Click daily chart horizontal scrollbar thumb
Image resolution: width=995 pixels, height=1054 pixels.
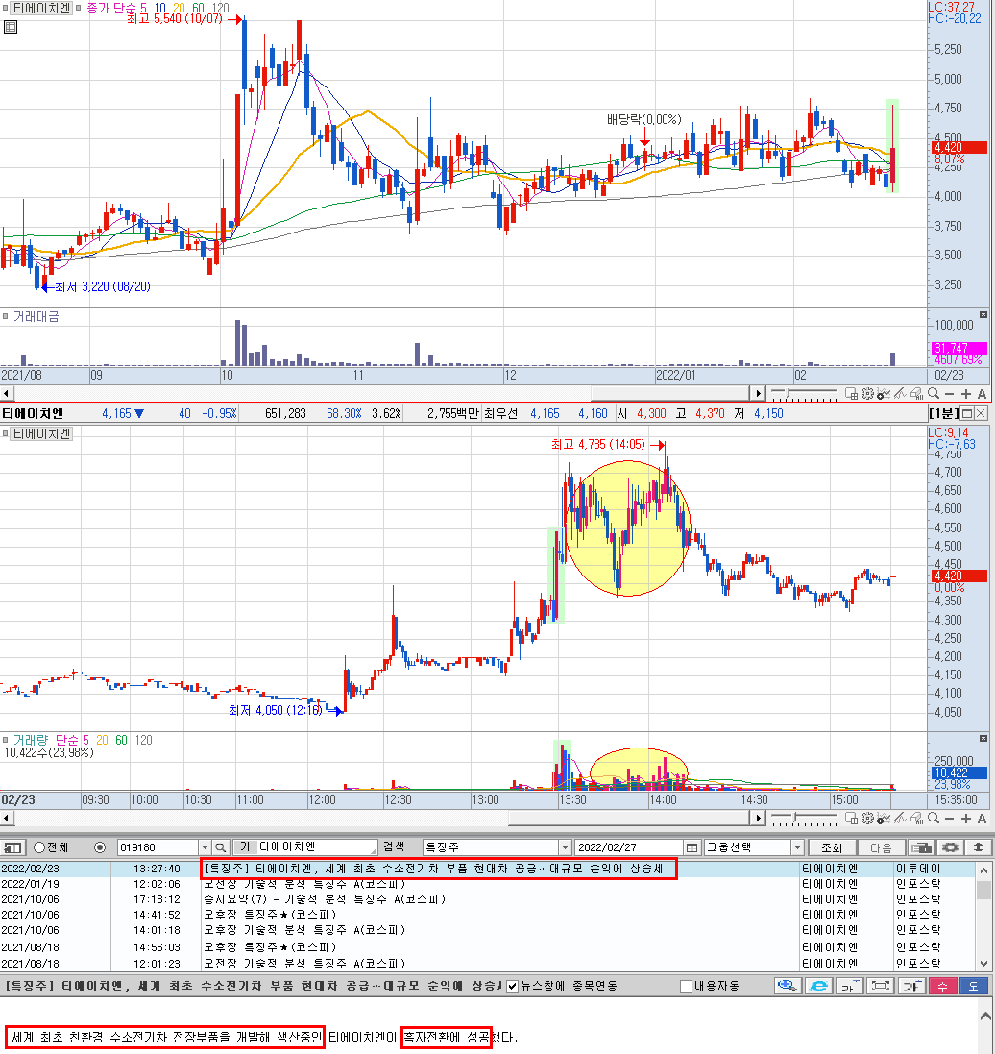pos(669,393)
